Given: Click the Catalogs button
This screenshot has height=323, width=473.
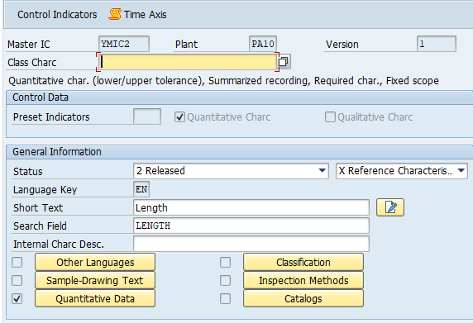Looking at the screenshot, I should point(303,298).
